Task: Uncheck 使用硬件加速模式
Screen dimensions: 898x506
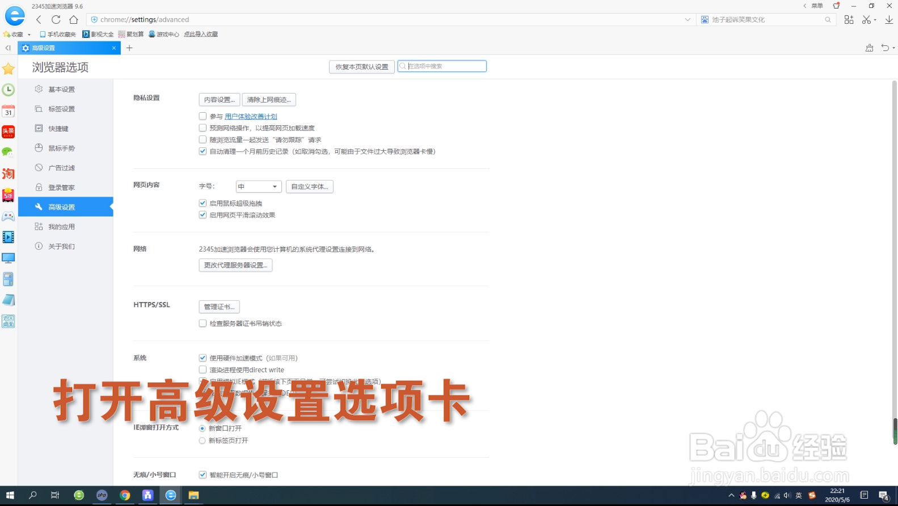Action: pos(203,358)
